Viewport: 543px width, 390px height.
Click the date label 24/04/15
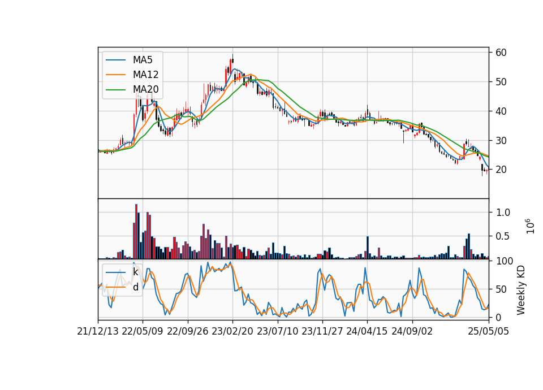click(367, 331)
